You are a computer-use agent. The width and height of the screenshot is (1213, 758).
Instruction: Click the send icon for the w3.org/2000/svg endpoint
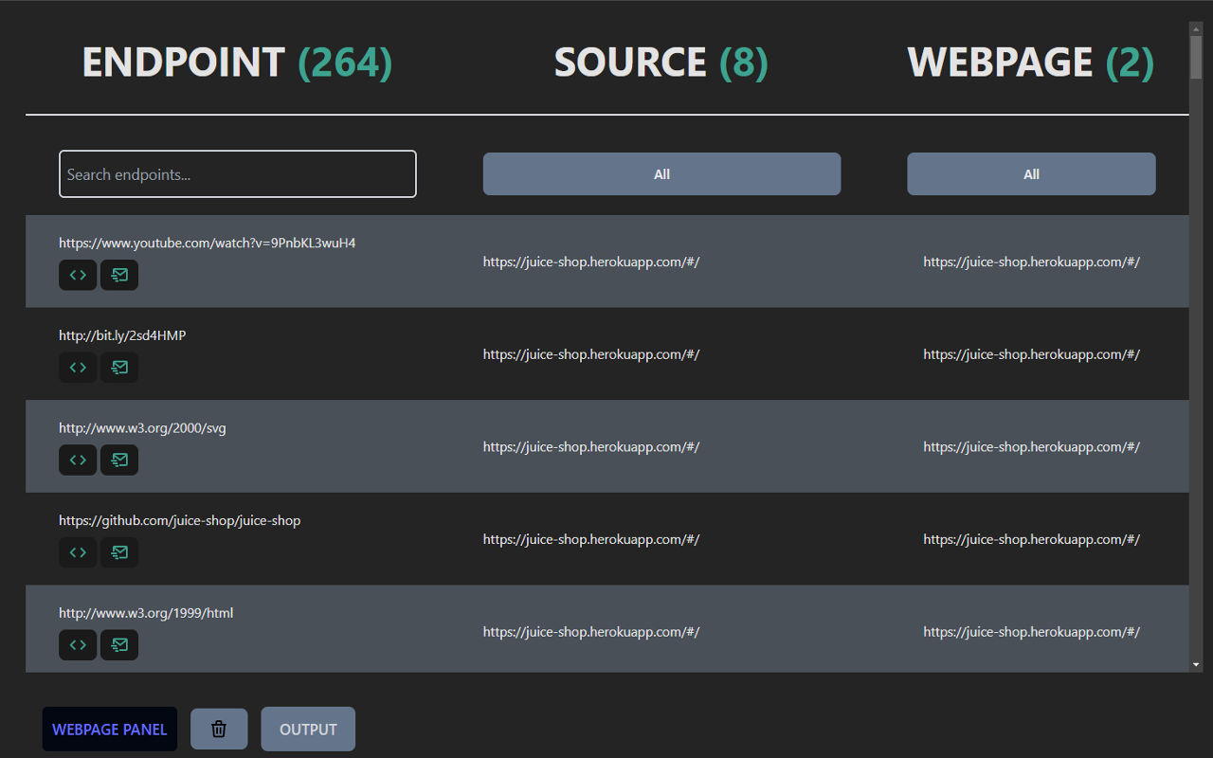click(118, 460)
